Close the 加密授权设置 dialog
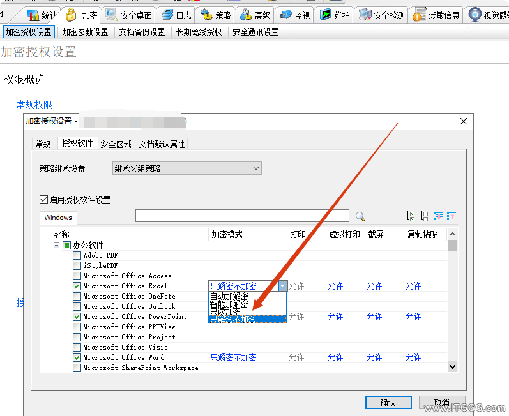This screenshot has width=509, height=416. pyautogui.click(x=464, y=121)
